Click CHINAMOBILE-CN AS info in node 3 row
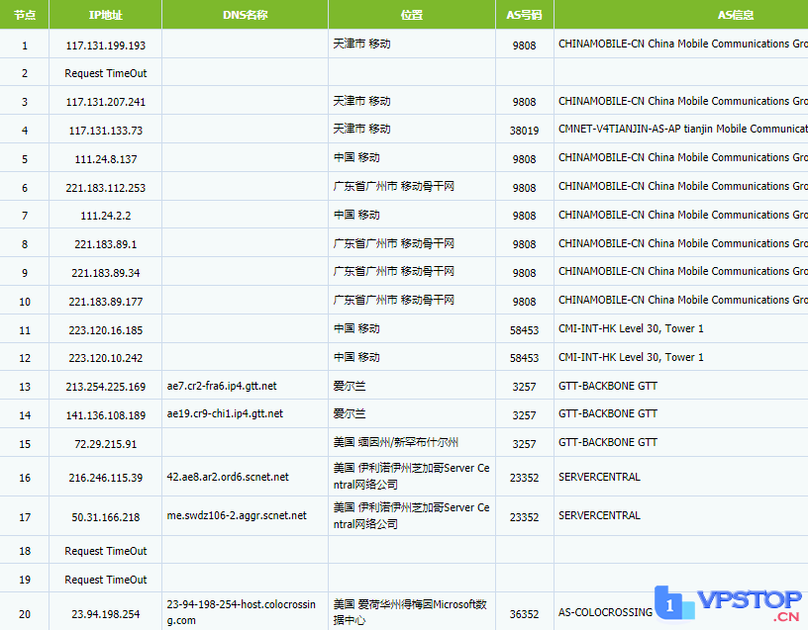The height and width of the screenshot is (630, 808). pyautogui.click(x=683, y=101)
